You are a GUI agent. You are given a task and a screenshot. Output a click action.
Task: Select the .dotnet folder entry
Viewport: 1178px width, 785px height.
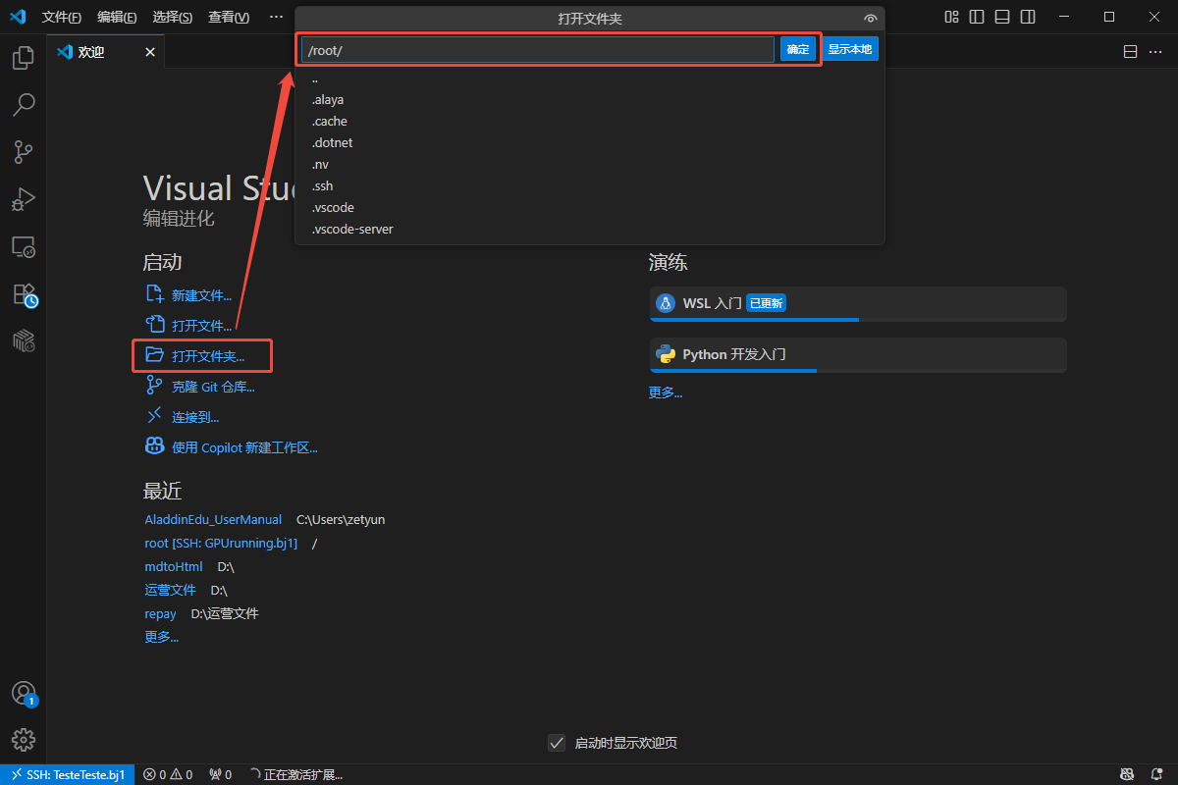[590, 143]
